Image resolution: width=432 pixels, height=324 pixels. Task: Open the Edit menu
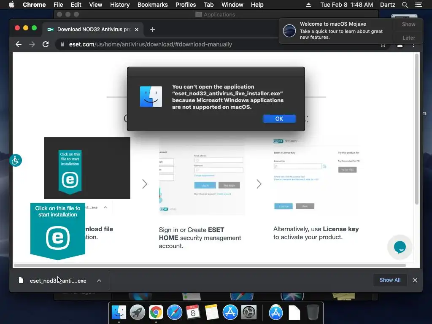point(76,5)
